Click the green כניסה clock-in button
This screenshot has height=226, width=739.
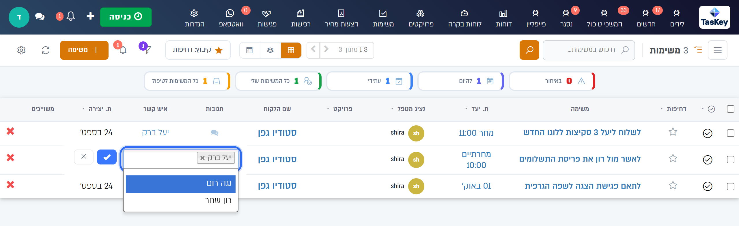coord(126,17)
